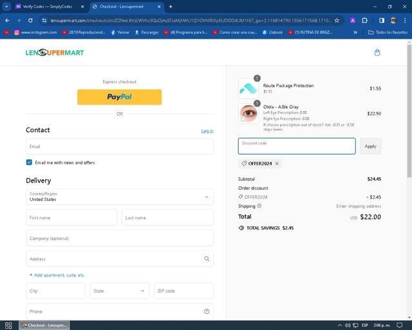Open the browser extensions puzzle icon
Viewport: 412px width, 330px height.
(x=365, y=20)
